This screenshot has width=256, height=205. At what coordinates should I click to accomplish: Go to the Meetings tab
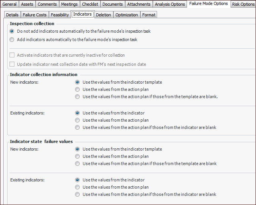[69, 4]
